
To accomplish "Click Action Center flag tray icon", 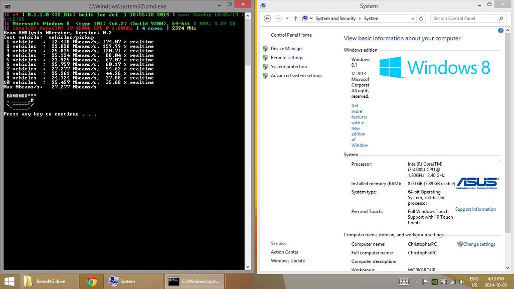I will click(426, 281).
